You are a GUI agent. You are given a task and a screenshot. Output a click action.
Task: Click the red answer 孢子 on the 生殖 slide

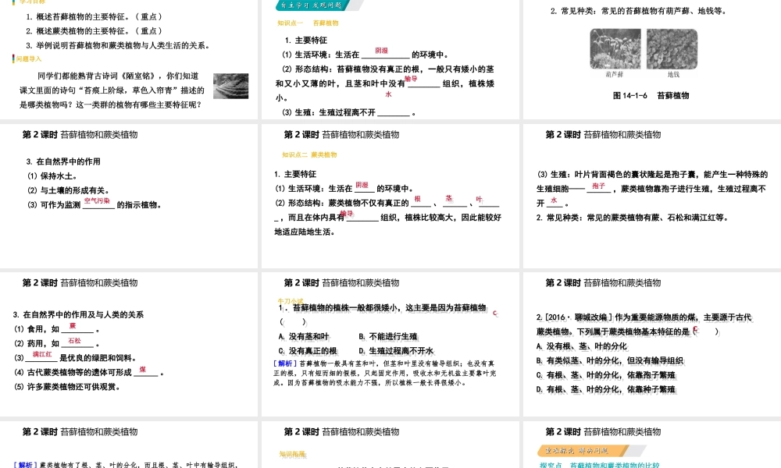(x=598, y=186)
